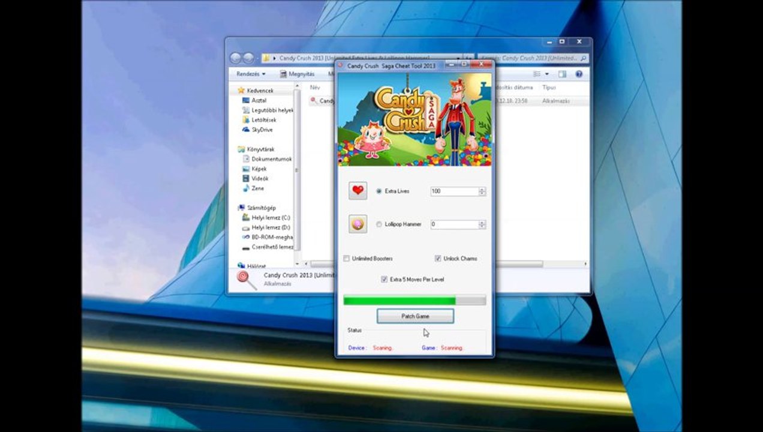Image resolution: width=763 pixels, height=432 pixels.
Task: Click the Név column header
Action: [x=315, y=88]
